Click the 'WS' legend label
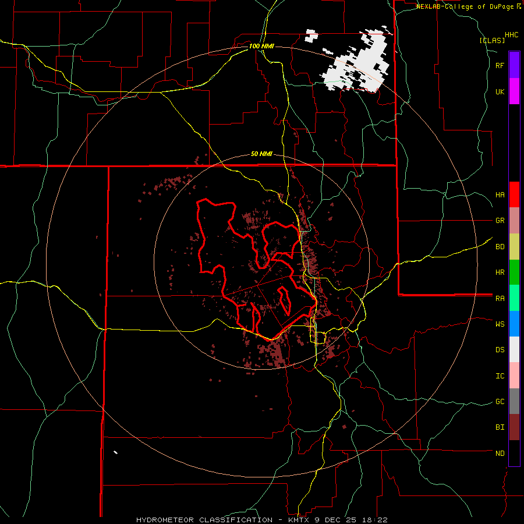This screenshot has height=524, width=524. point(500,324)
